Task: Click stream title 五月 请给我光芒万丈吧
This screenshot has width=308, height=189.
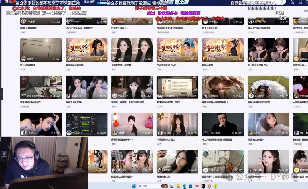Action: click(x=259, y=102)
